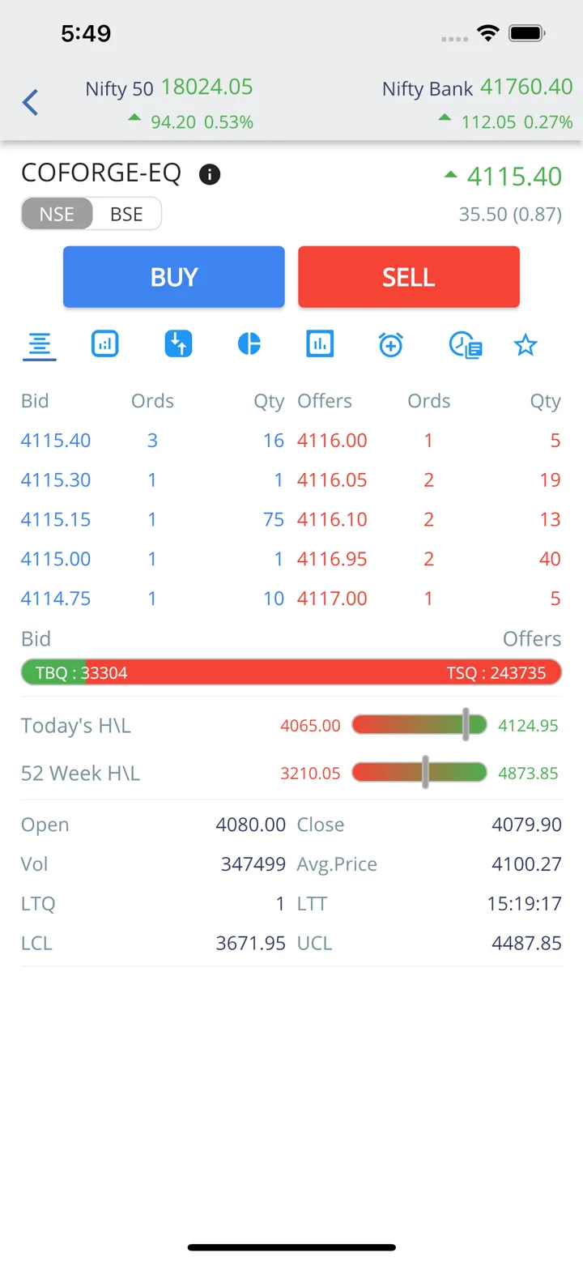Tap Today's H\L range bar
583x1262 pixels.
pos(419,725)
